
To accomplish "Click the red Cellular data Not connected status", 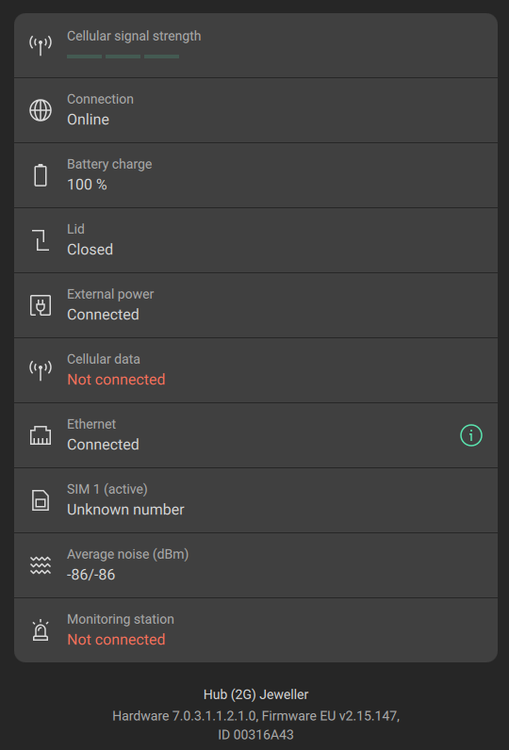I will point(116,380).
